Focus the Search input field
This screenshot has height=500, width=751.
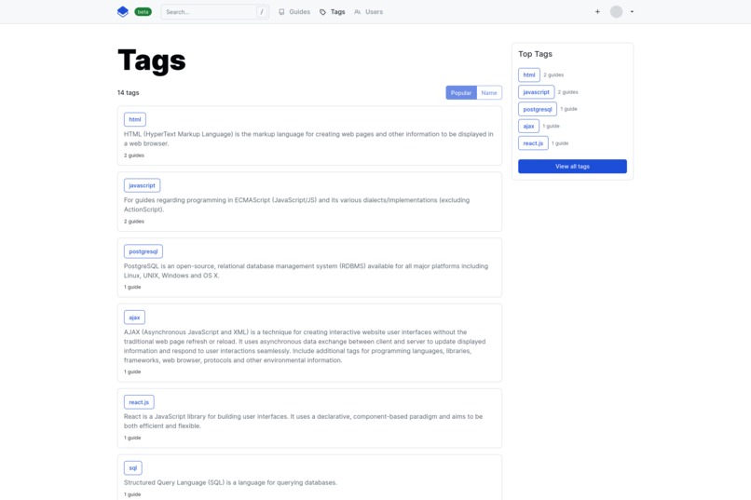point(214,12)
